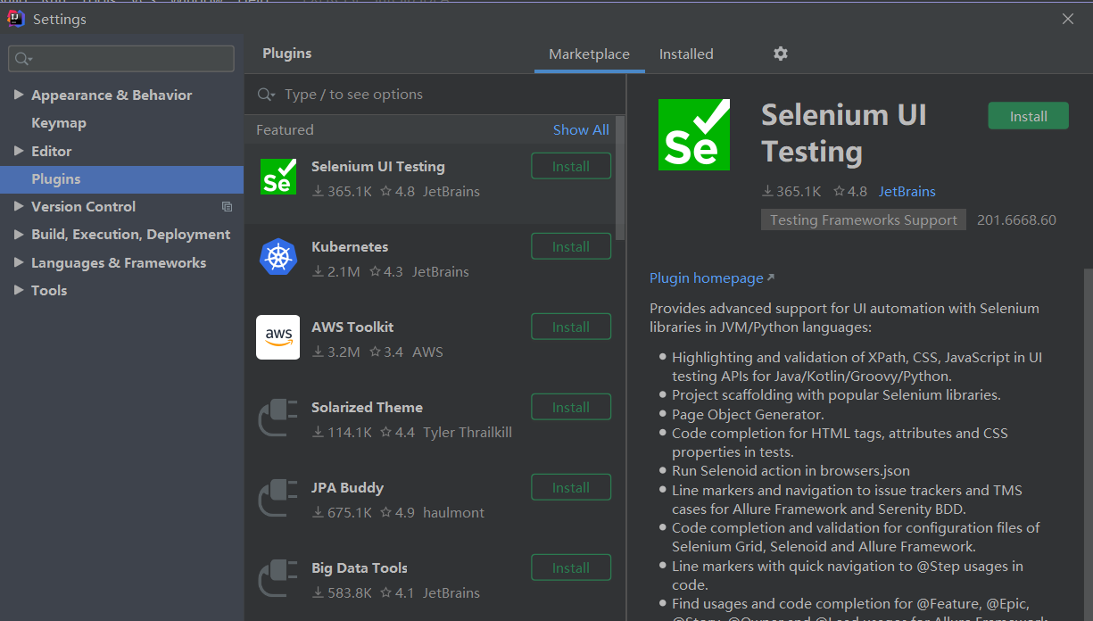
Task: Expand the Editor settings section
Action: (19, 152)
